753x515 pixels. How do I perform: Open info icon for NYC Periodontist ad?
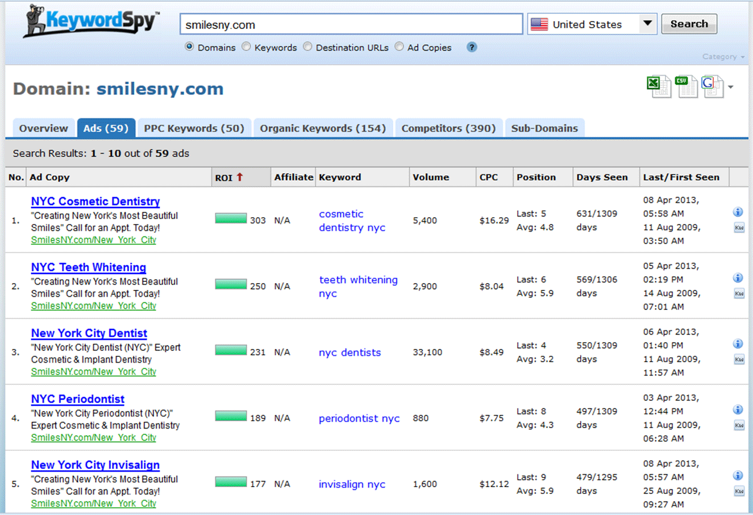[x=738, y=410]
